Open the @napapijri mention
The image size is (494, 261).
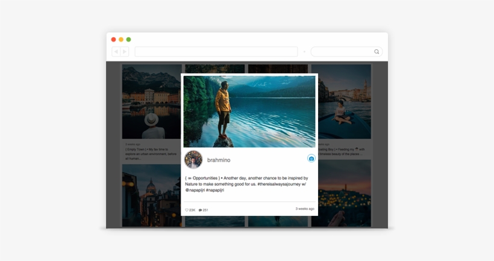coord(195,190)
